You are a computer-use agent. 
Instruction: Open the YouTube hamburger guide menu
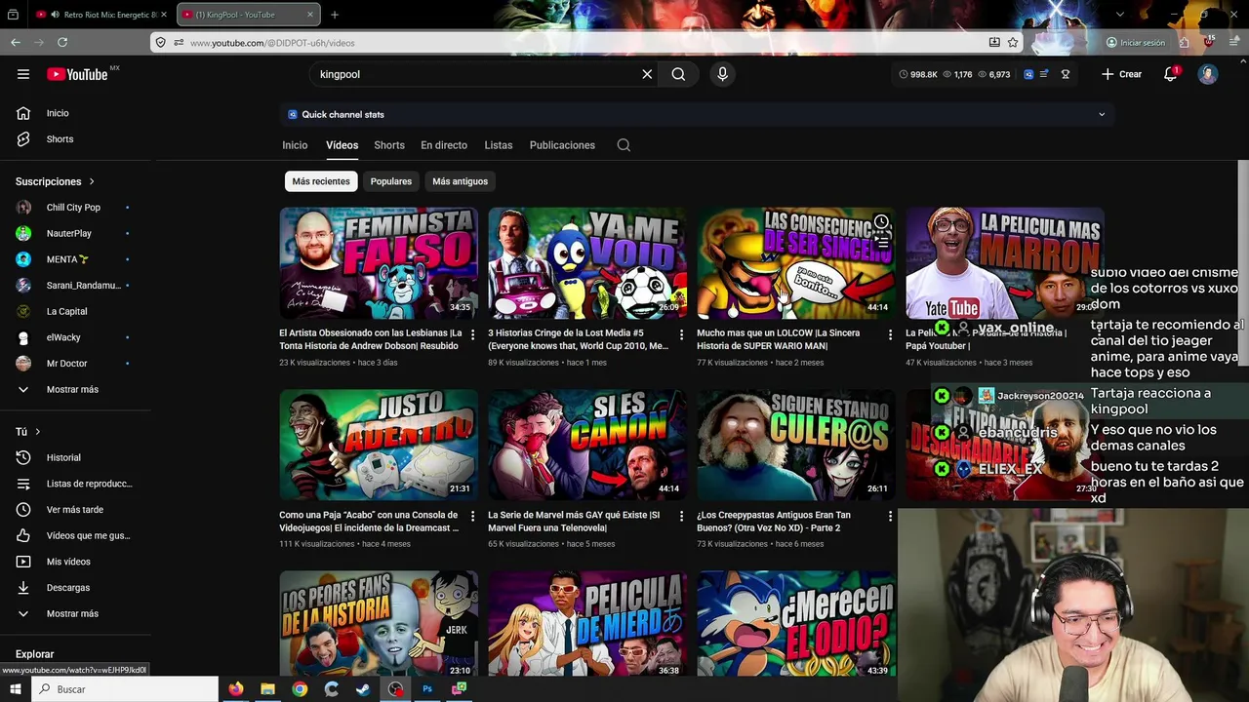pyautogui.click(x=23, y=74)
